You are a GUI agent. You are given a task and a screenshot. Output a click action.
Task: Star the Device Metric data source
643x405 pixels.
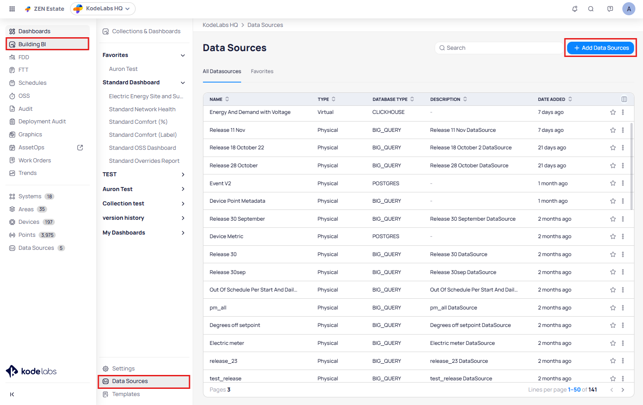(612, 236)
